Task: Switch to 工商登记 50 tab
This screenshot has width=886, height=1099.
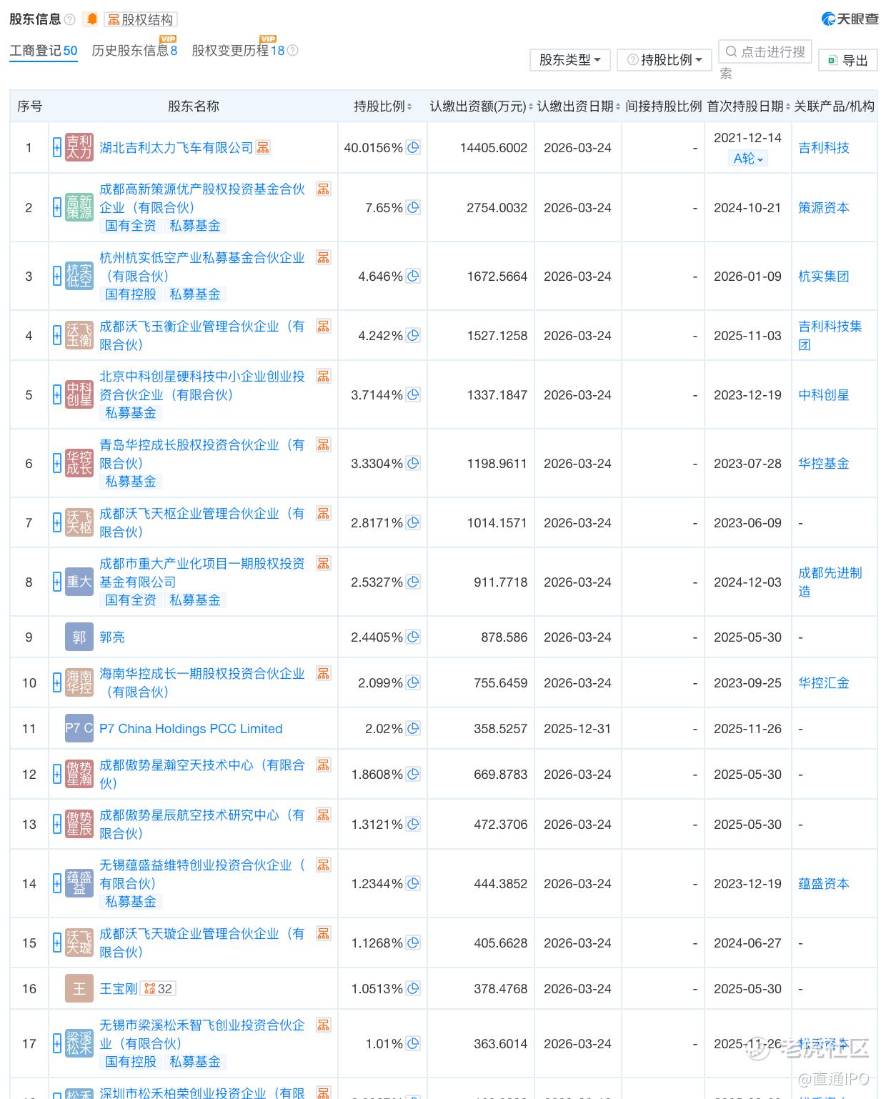Action: pyautogui.click(x=44, y=51)
